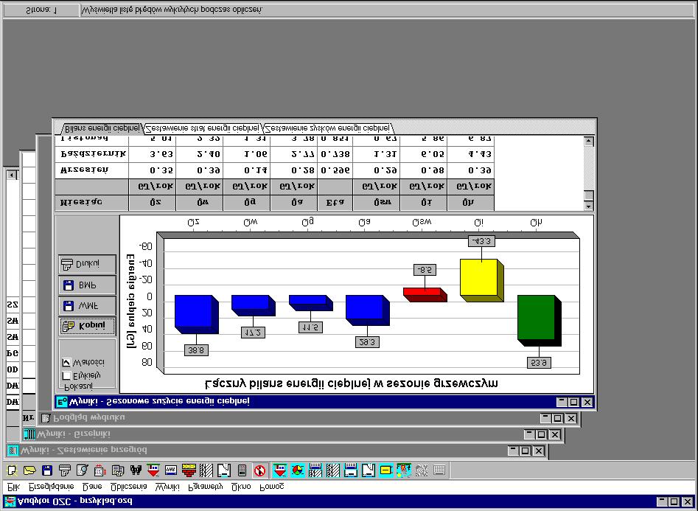Open the Wyniki menu
This screenshot has width=698, height=511.
click(167, 487)
